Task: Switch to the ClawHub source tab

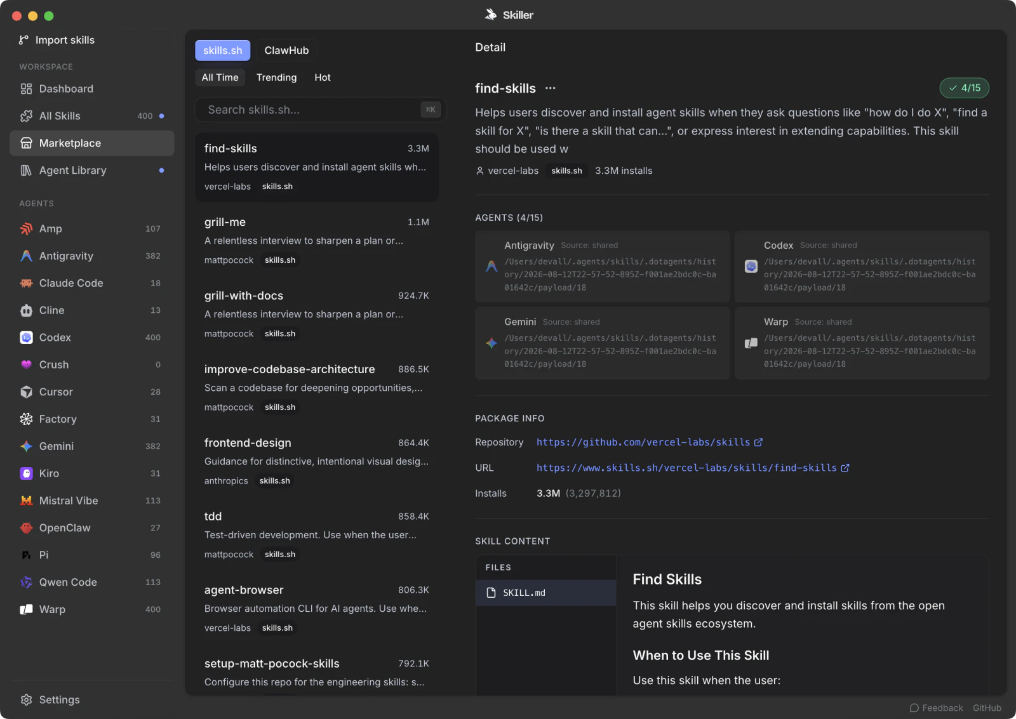Action: click(286, 50)
